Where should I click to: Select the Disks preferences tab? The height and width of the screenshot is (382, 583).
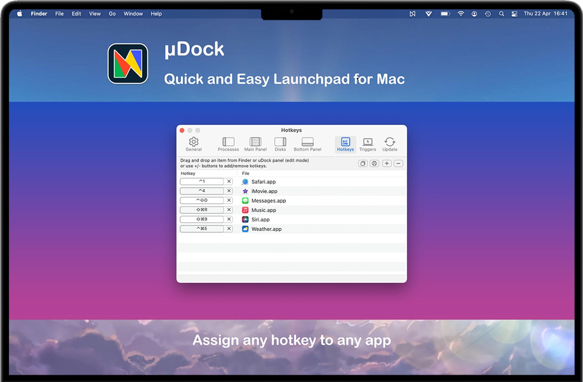click(x=280, y=144)
